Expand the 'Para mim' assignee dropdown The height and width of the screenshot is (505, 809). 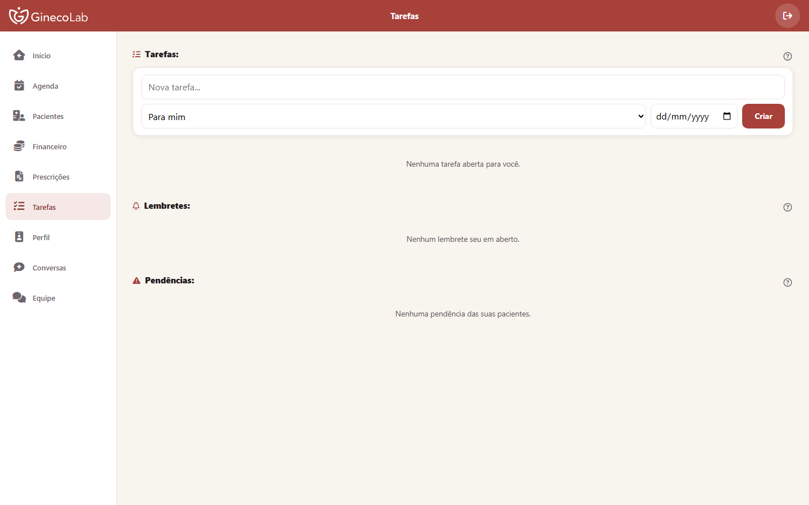pyautogui.click(x=393, y=116)
